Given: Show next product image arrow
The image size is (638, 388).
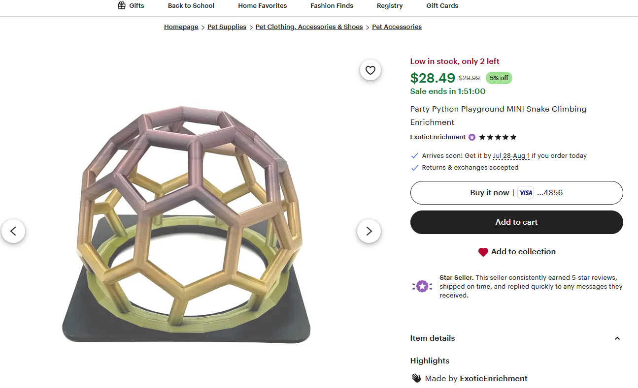Looking at the screenshot, I should click(369, 231).
